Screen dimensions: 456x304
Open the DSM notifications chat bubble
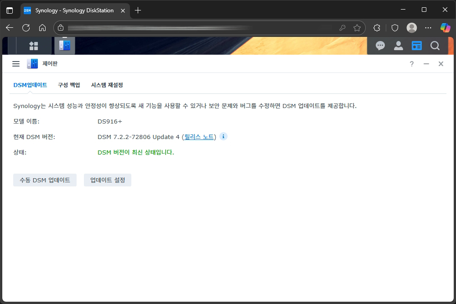click(x=380, y=46)
